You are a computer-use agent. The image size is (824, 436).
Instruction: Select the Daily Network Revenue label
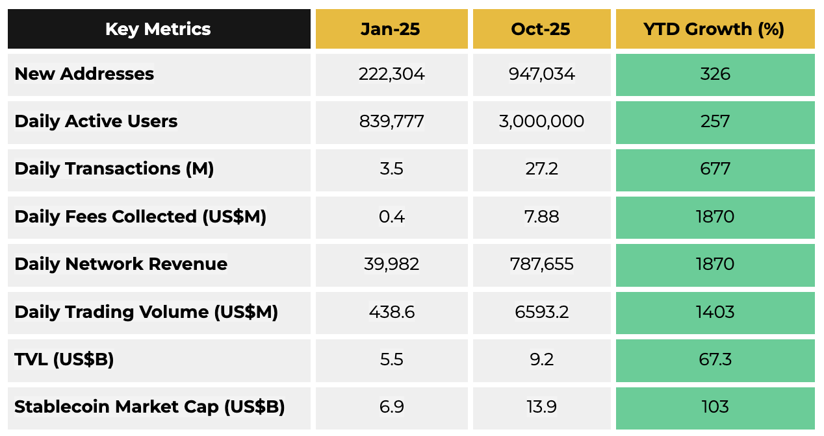tap(121, 264)
